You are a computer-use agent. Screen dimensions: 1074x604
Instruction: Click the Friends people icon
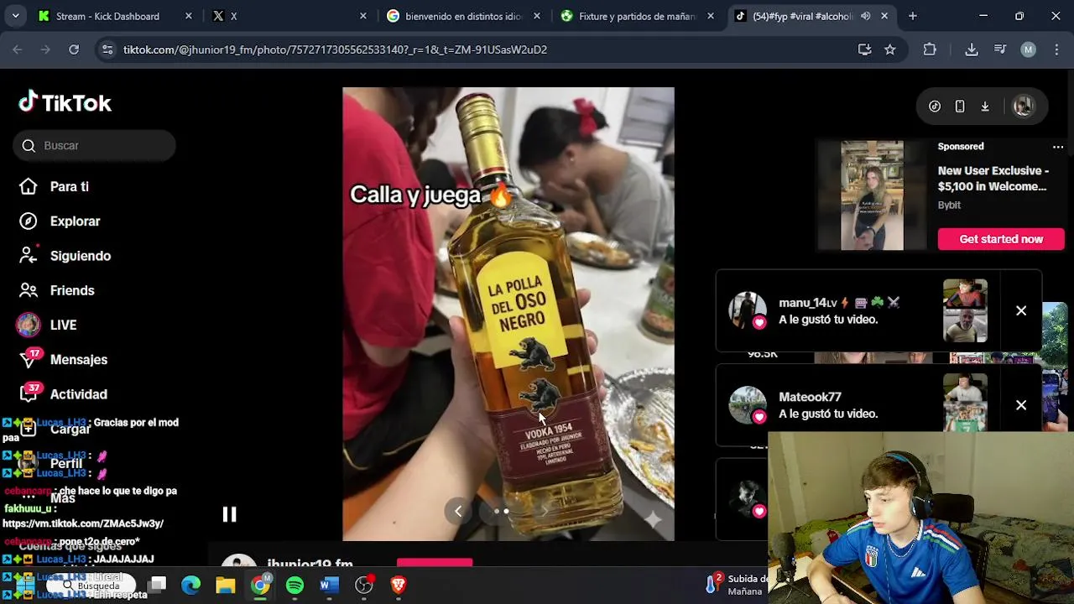tap(29, 290)
